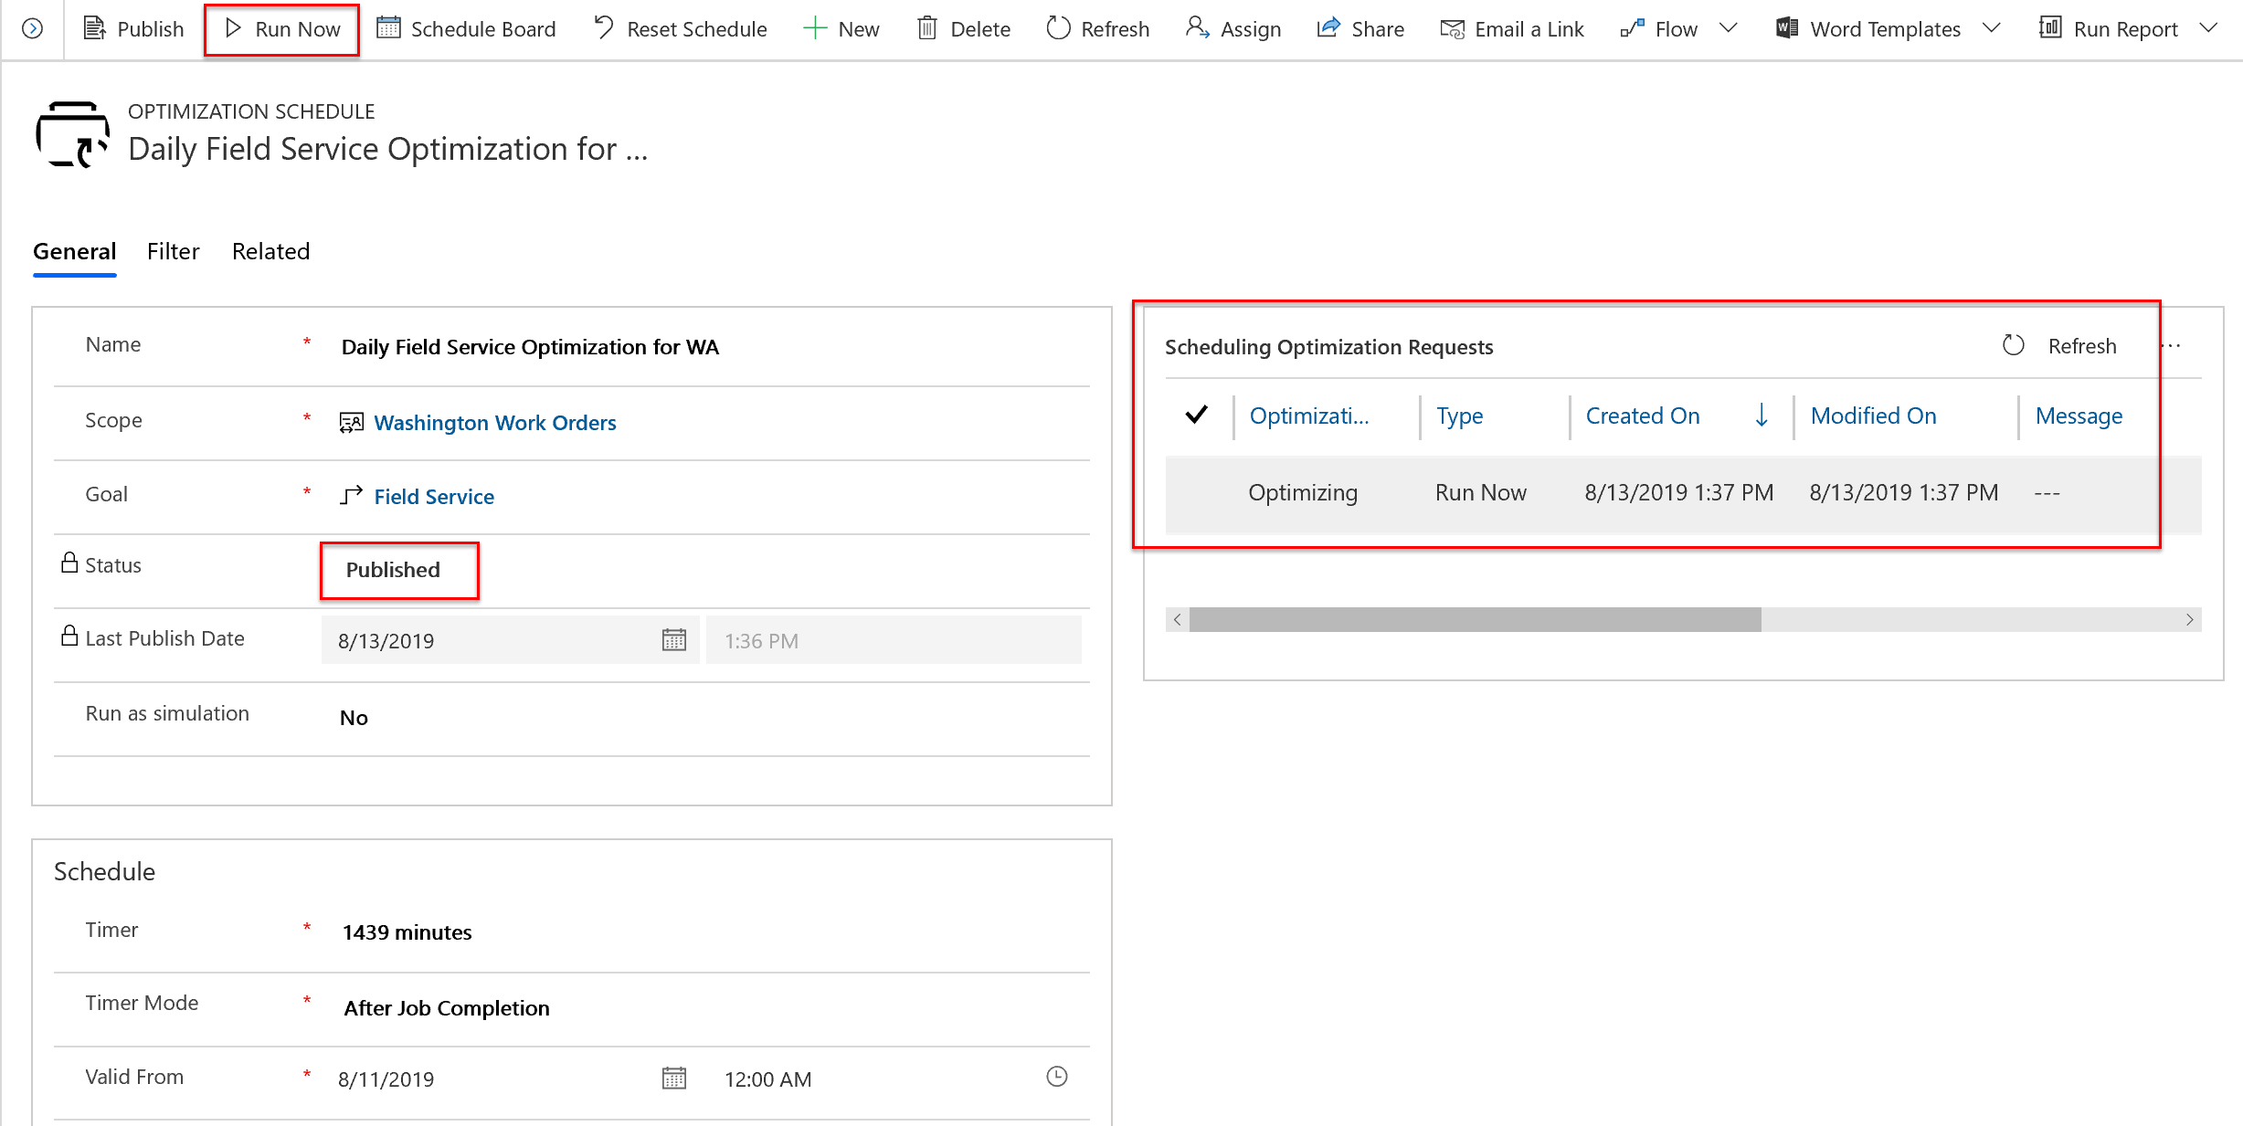Click the Publish icon in toolbar

pos(96,27)
